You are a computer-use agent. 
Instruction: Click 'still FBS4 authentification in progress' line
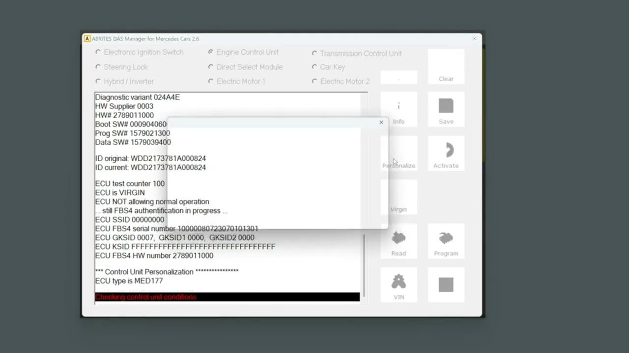162,211
